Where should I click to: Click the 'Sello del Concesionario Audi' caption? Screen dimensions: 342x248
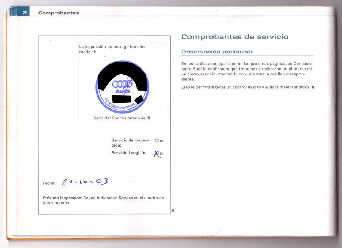(122, 118)
